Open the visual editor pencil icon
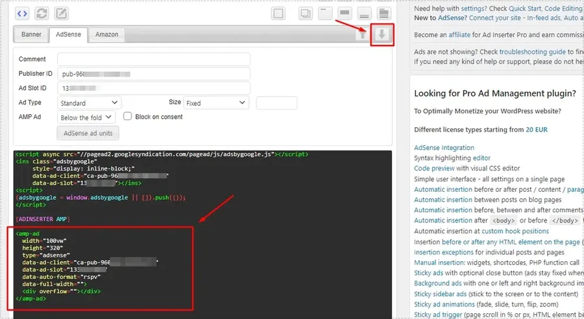This screenshot has width=584, height=319. tap(62, 14)
